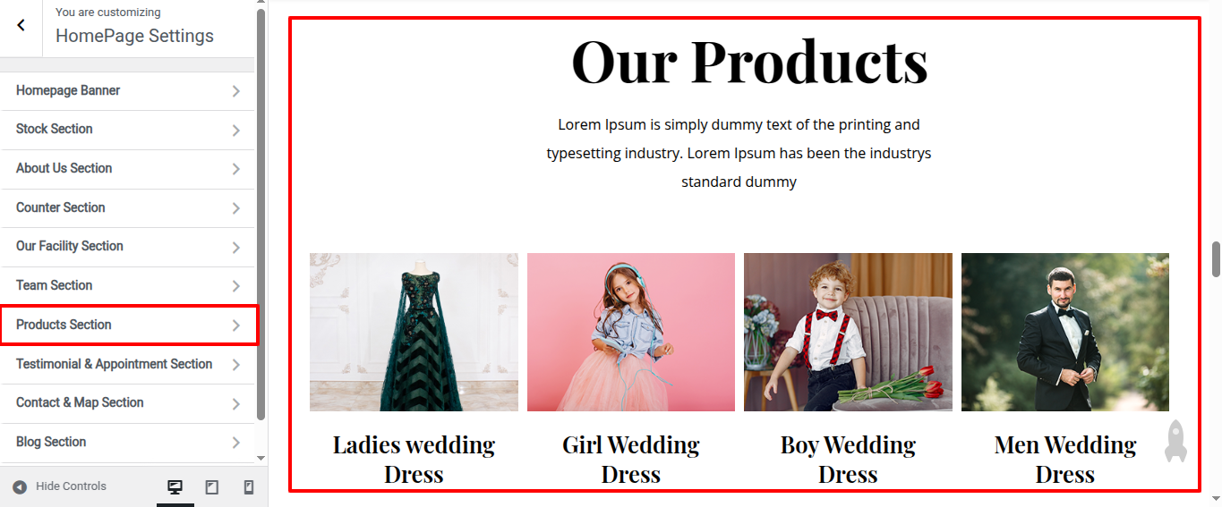This screenshot has height=507, width=1222.
Task: Click Ladies wedding Dress title link
Action: click(x=414, y=459)
